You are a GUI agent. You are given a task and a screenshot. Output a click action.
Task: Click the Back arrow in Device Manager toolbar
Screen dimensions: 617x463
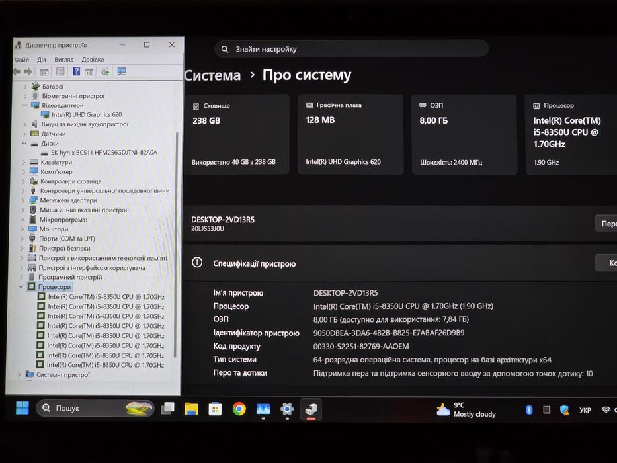click(17, 71)
